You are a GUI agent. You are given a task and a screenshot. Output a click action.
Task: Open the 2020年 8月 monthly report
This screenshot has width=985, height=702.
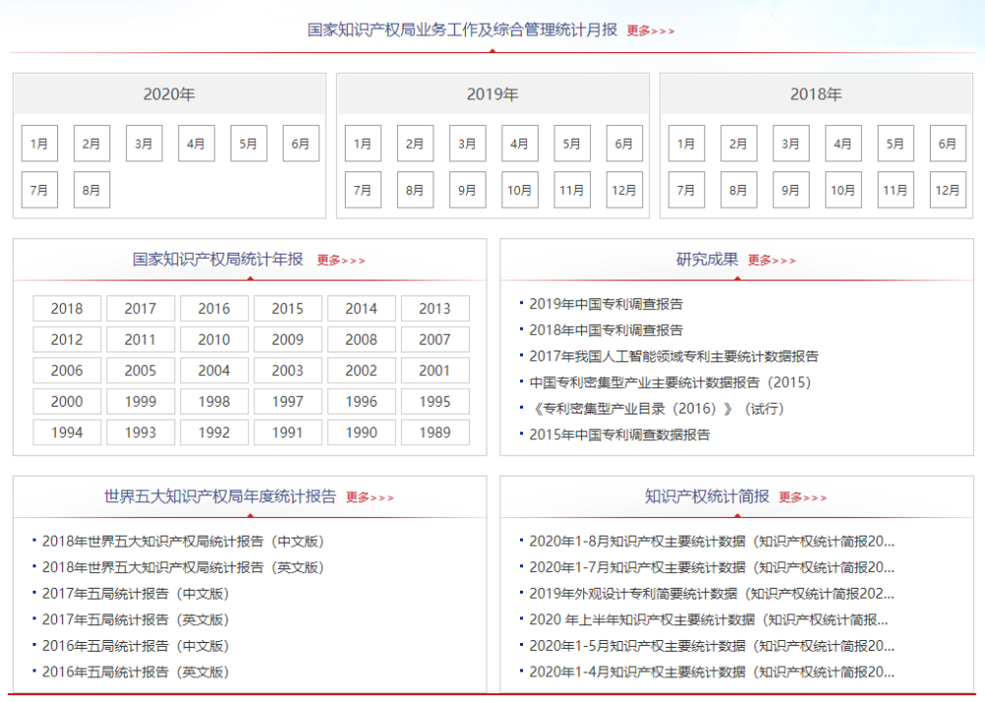pyautogui.click(x=92, y=190)
